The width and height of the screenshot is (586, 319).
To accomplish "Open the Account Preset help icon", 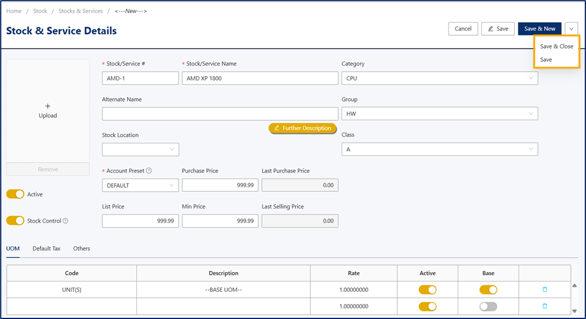I will click(149, 170).
